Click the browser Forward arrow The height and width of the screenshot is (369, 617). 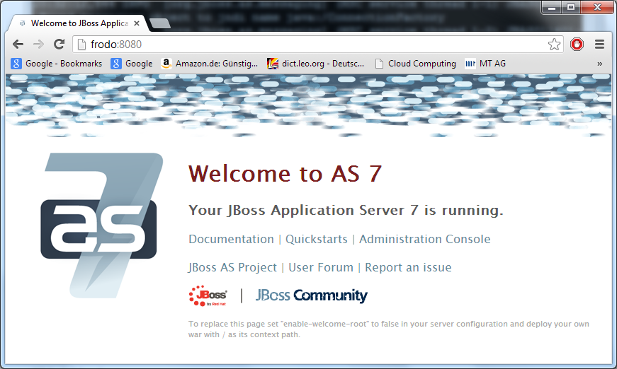pyautogui.click(x=38, y=45)
